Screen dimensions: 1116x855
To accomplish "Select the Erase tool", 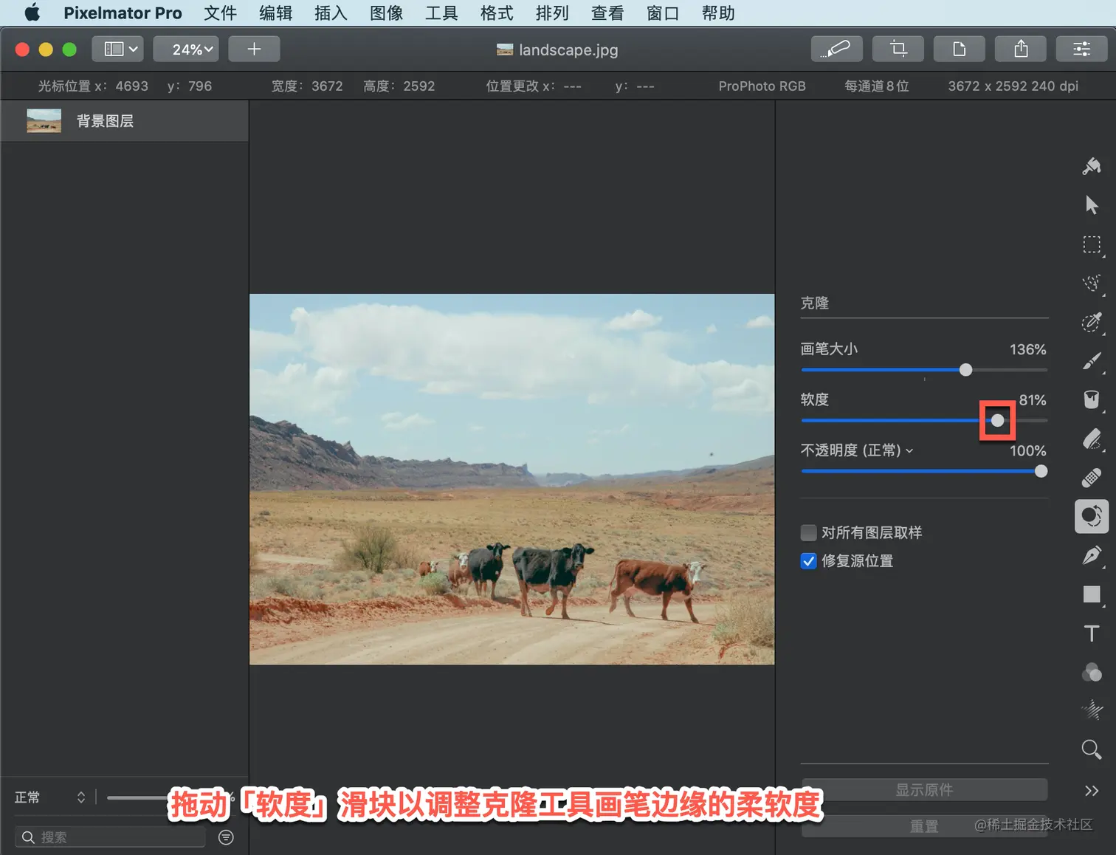I will 1092,439.
